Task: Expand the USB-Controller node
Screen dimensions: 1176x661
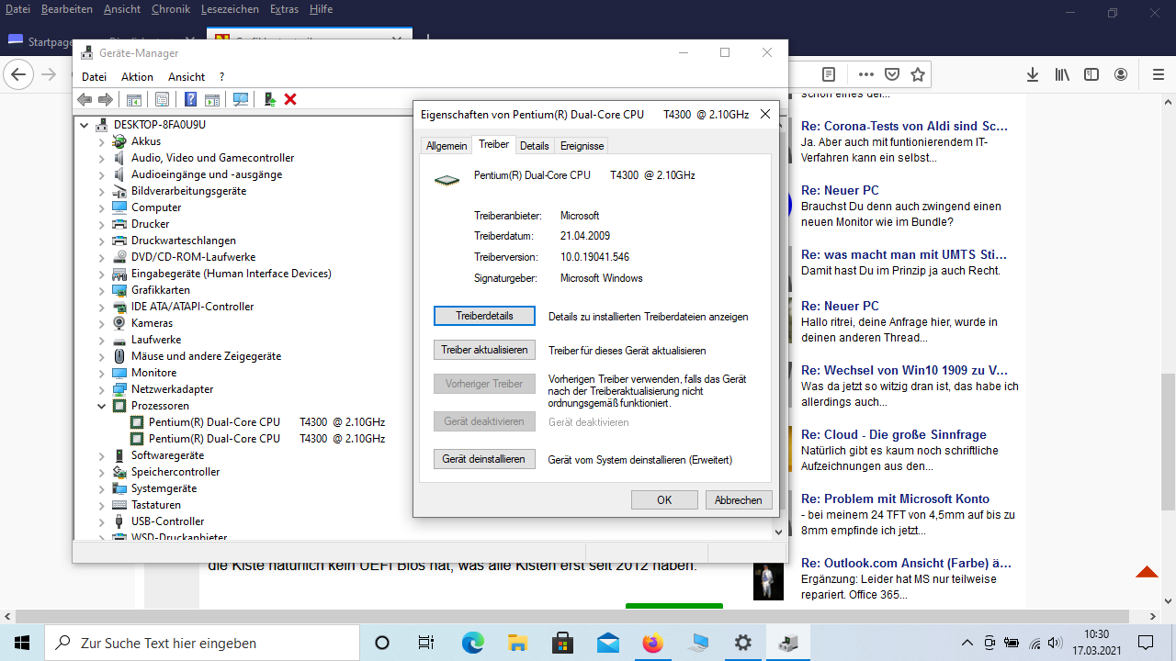Action: pyautogui.click(x=102, y=521)
